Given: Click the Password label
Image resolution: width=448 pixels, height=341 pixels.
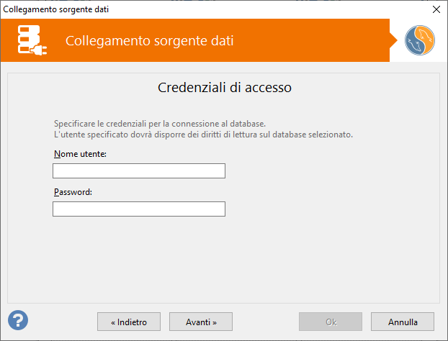Looking at the screenshot, I should [x=73, y=192].
